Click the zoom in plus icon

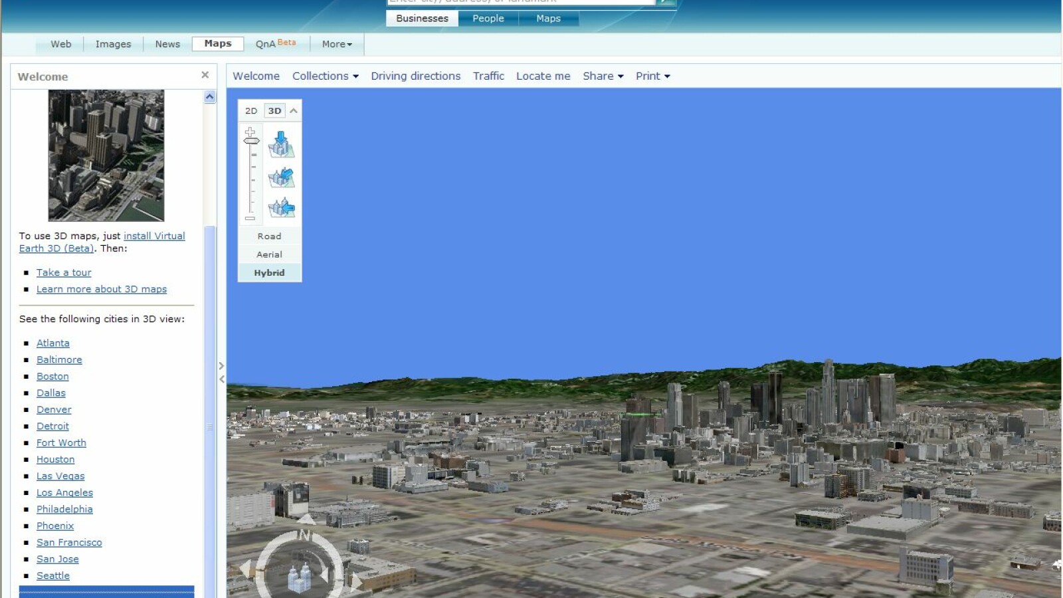pyautogui.click(x=250, y=131)
